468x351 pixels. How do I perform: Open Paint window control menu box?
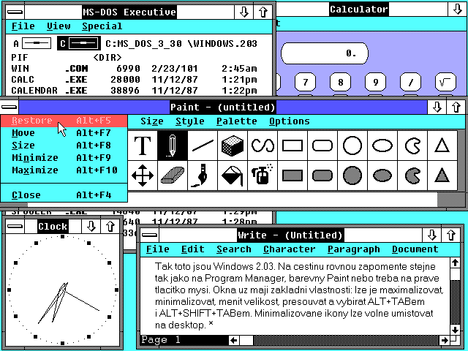[x=10, y=107]
